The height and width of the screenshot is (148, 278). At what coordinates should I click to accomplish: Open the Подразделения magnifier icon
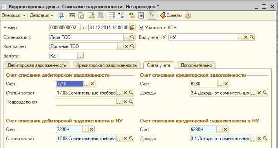(131, 102)
